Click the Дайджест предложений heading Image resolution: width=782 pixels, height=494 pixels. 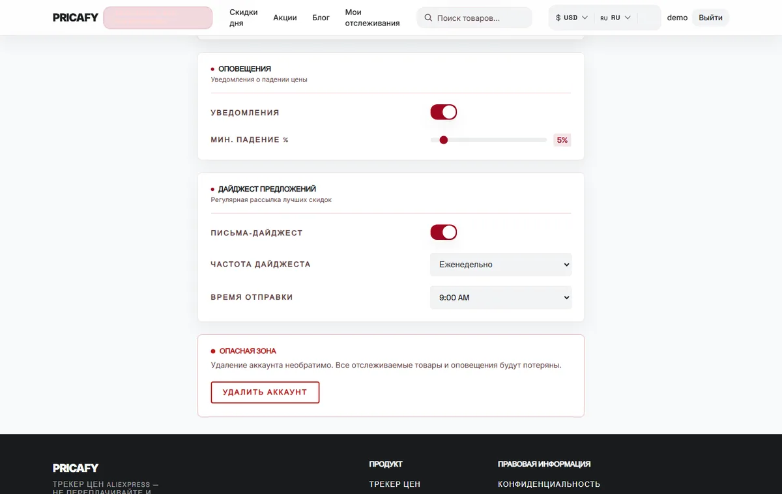click(x=267, y=189)
